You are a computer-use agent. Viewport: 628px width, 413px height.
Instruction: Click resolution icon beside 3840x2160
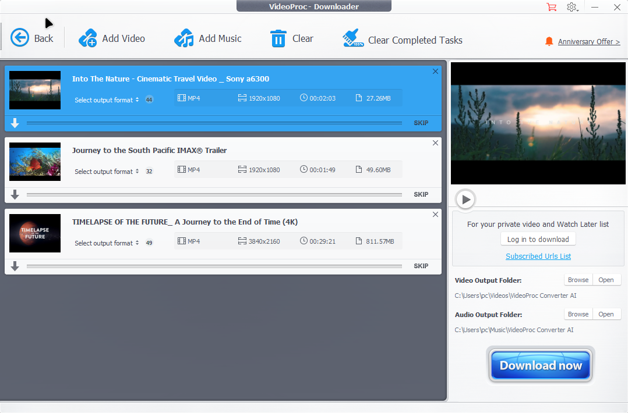click(242, 241)
